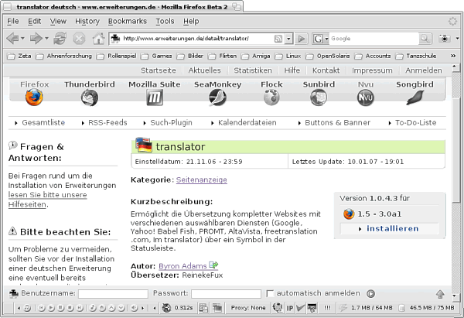Open the Bookmarks menu
This screenshot has height=318, width=464.
point(127,21)
